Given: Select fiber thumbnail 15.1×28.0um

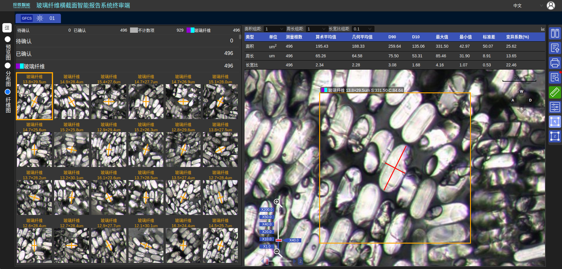Looking at the screenshot, I should [x=220, y=96].
